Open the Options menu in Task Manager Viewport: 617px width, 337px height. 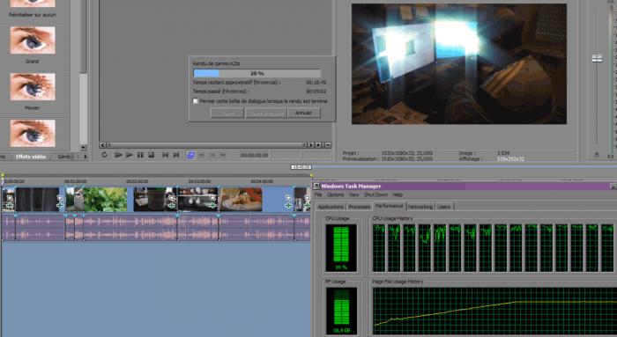tap(335, 194)
